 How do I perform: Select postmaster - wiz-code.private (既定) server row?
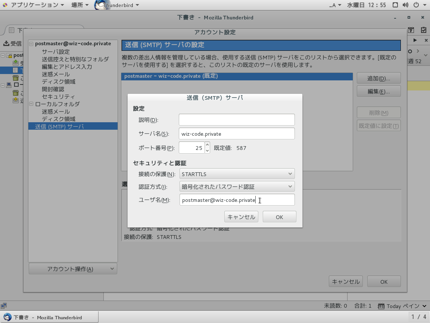pyautogui.click(x=237, y=76)
